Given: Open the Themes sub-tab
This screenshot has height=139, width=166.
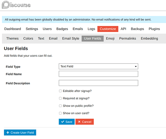Looking at the screenshot, I should (12, 39).
